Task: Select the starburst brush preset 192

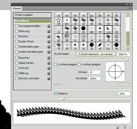Action: [67, 21]
